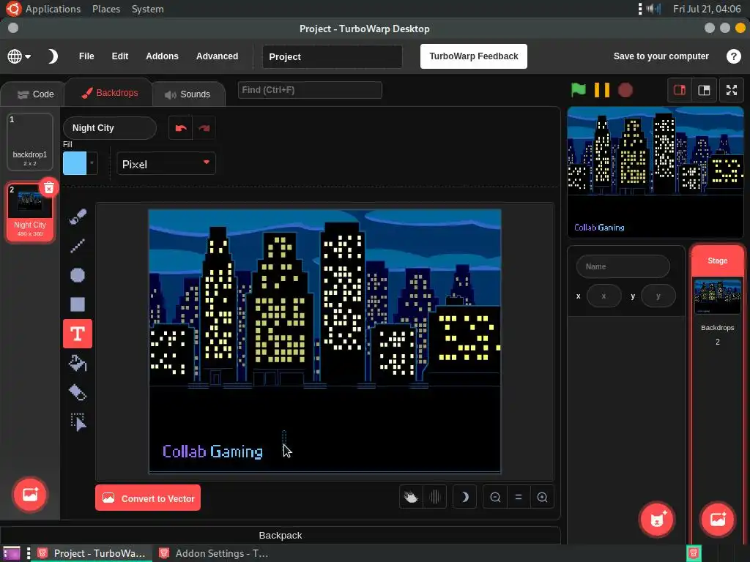
Task: Edit the Project title field
Action: tap(333, 57)
